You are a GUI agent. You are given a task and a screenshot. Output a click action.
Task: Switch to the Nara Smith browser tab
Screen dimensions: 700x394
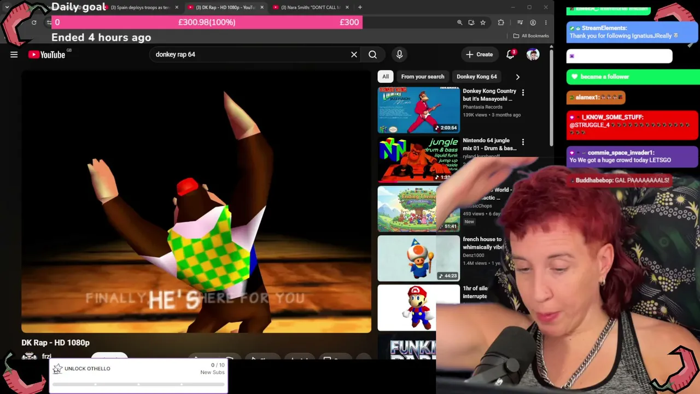310,7
